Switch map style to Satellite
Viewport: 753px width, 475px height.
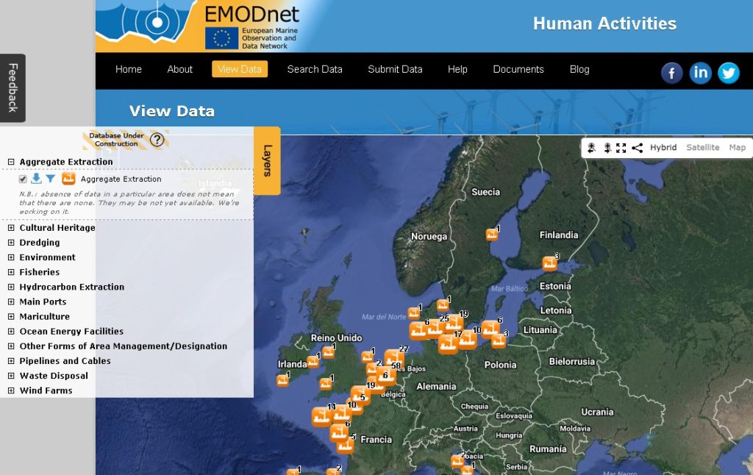(703, 147)
